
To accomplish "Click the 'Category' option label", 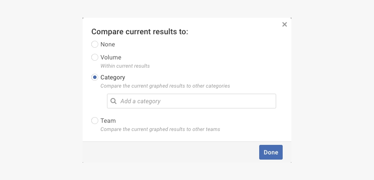I will 113,77.
